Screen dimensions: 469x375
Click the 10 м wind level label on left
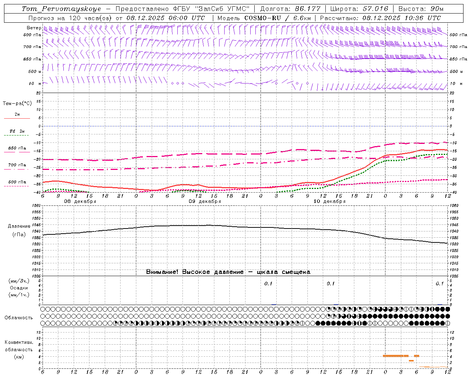coord(35,83)
